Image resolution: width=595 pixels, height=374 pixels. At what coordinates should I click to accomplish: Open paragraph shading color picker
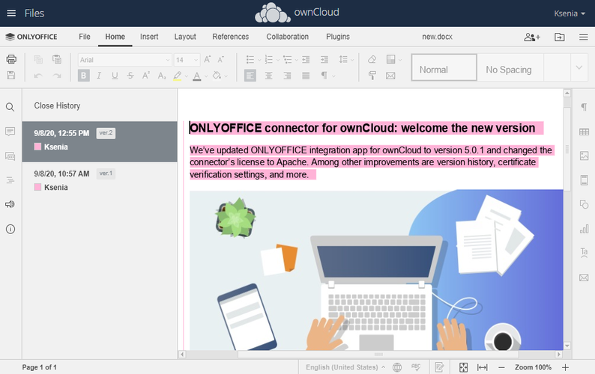point(226,76)
